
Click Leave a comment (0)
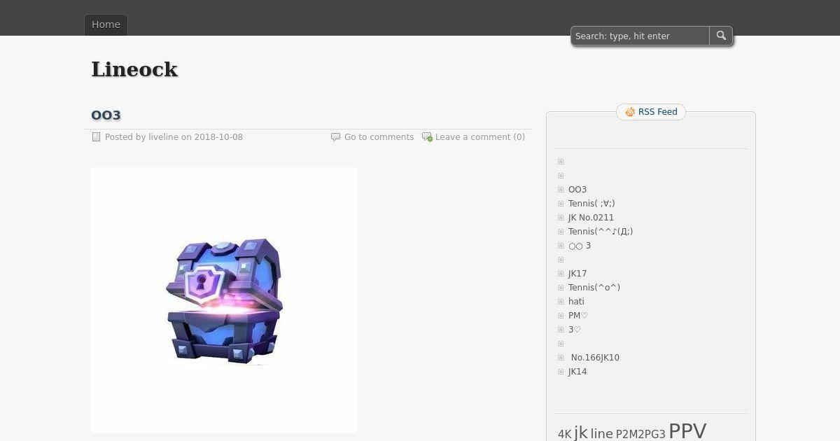tap(480, 137)
